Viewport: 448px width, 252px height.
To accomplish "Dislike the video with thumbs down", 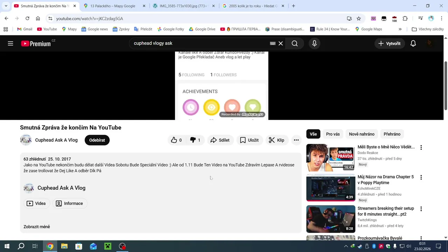I will point(195,140).
